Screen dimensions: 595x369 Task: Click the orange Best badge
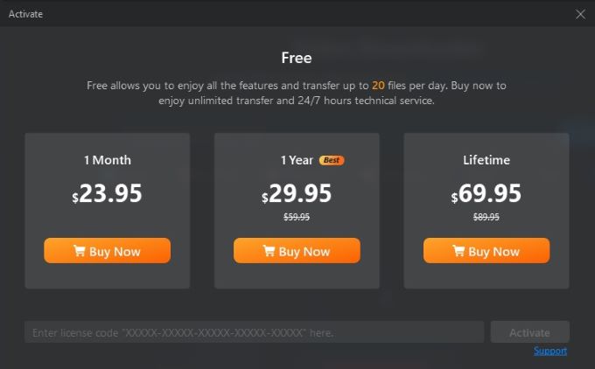(332, 160)
